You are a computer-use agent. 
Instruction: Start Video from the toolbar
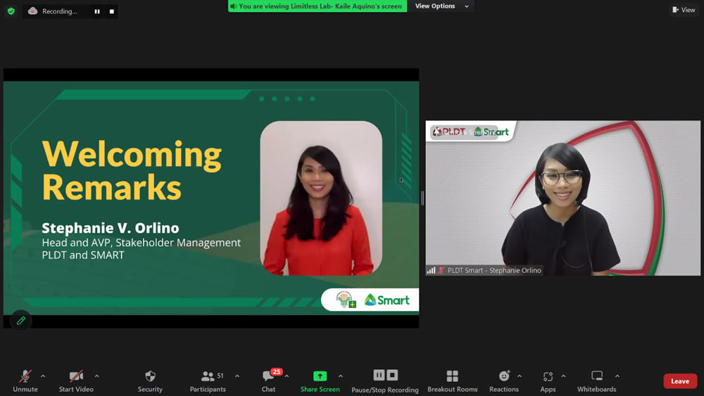[x=76, y=381]
